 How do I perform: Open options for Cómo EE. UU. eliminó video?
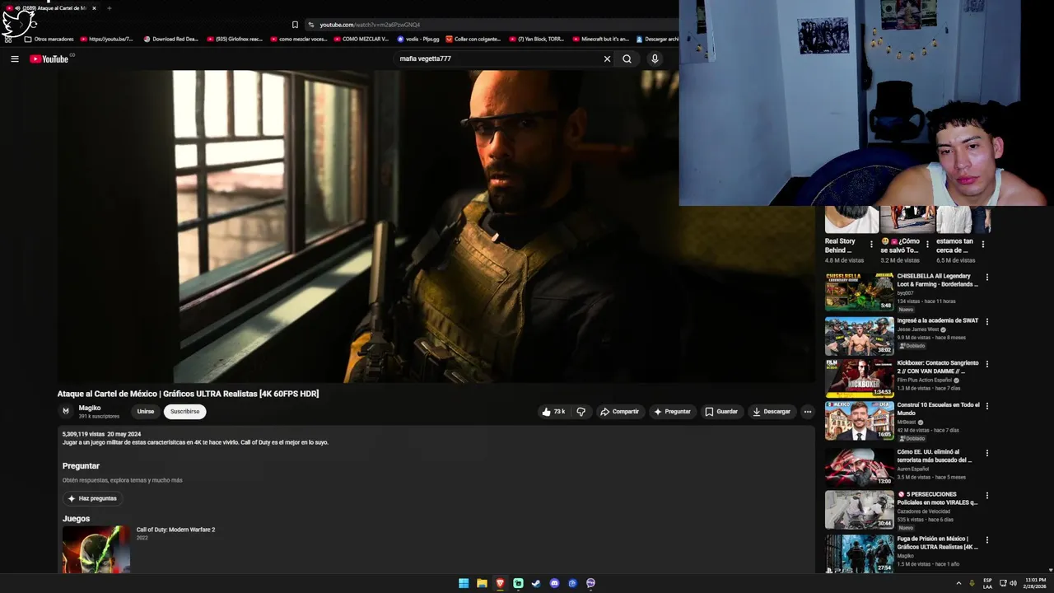tap(986, 453)
